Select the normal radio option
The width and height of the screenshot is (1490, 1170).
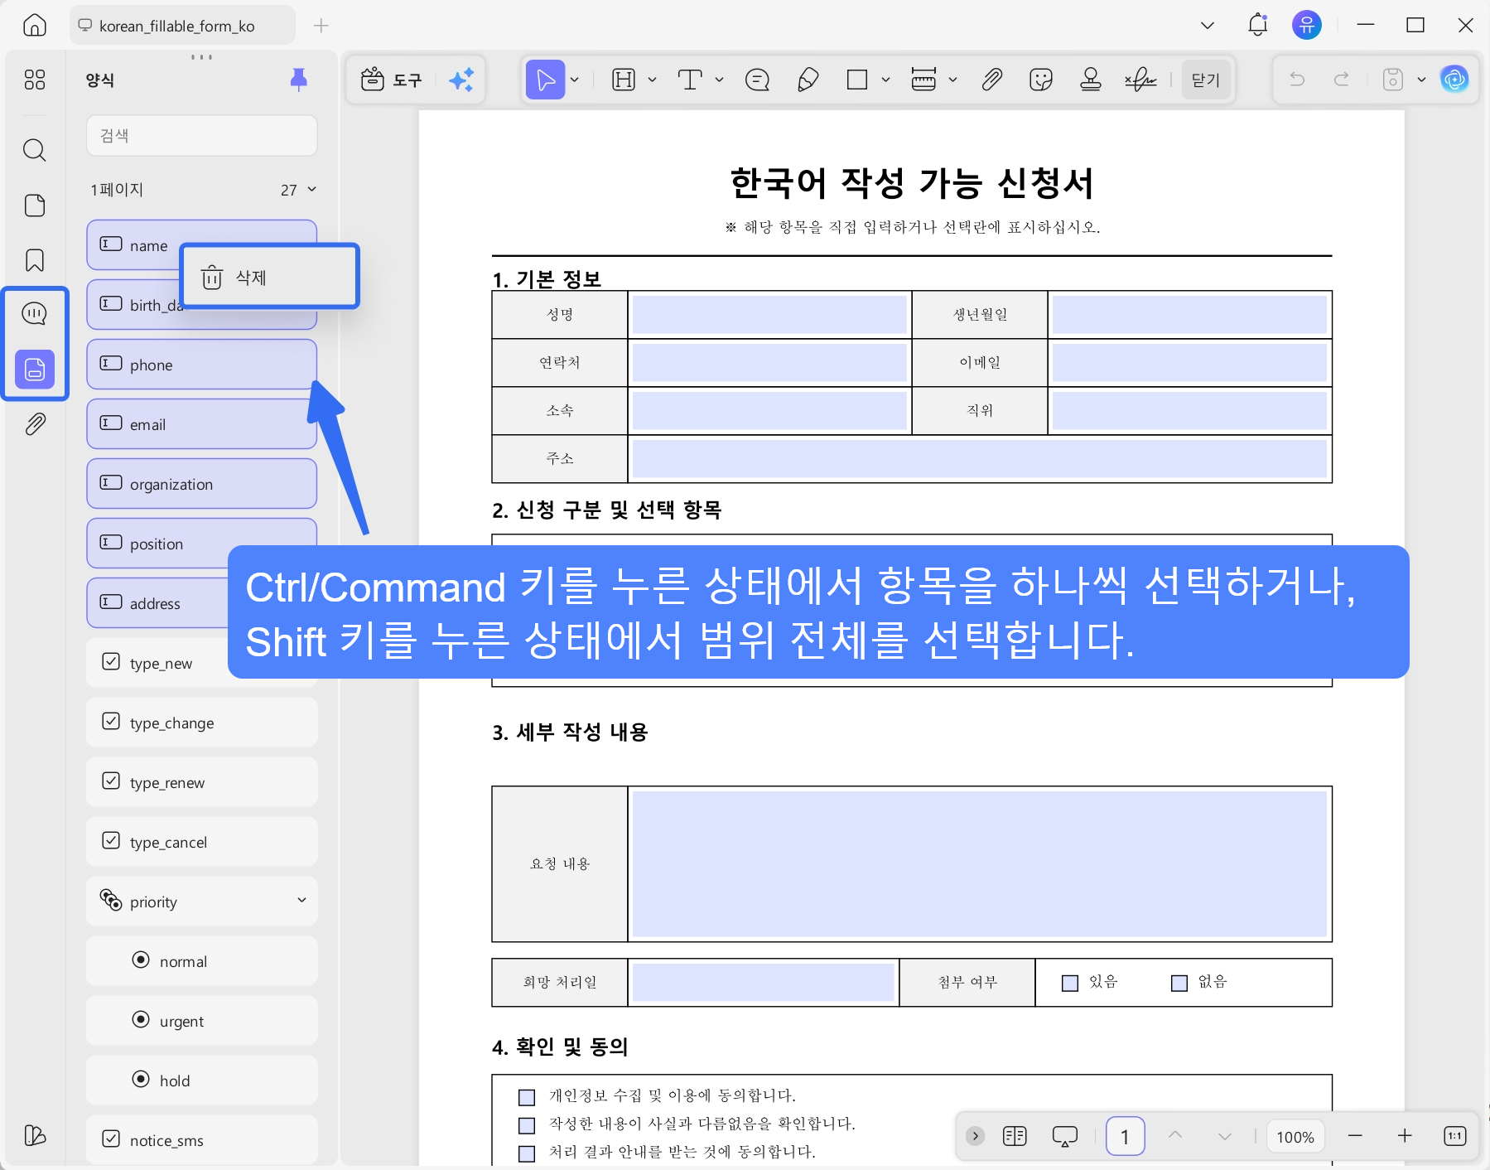pyautogui.click(x=201, y=961)
